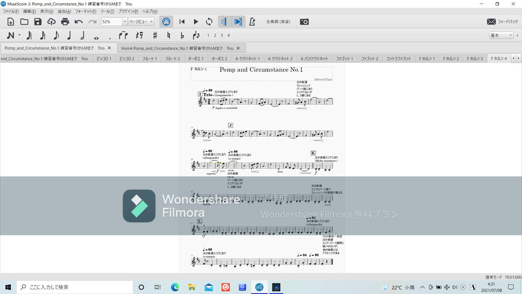Toggle play repeats button
The height and width of the screenshot is (294, 522).
tap(224, 22)
